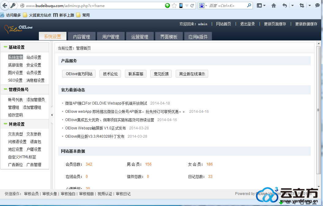
Task: Click the 技术论坛 button
Action: (110, 74)
